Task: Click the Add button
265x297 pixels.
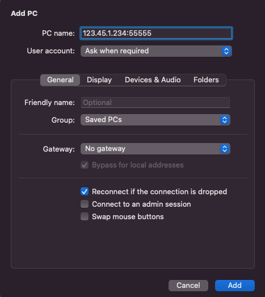Action: (x=235, y=286)
